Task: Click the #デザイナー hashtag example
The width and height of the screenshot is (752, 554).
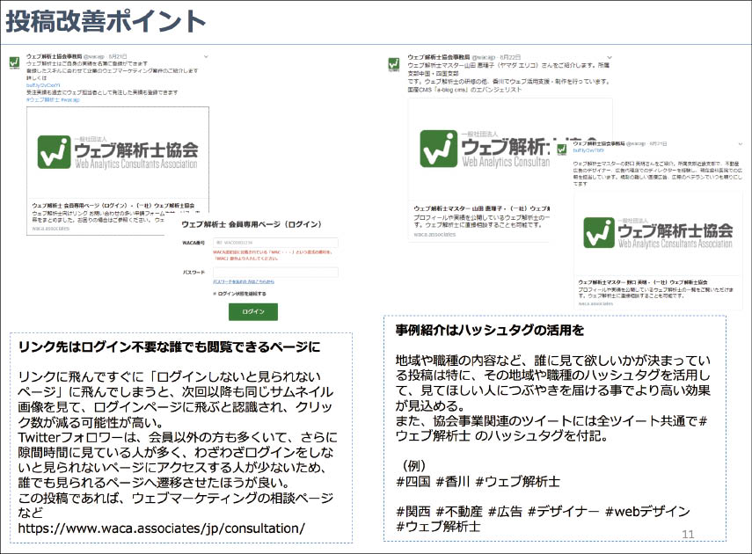Action: [564, 511]
